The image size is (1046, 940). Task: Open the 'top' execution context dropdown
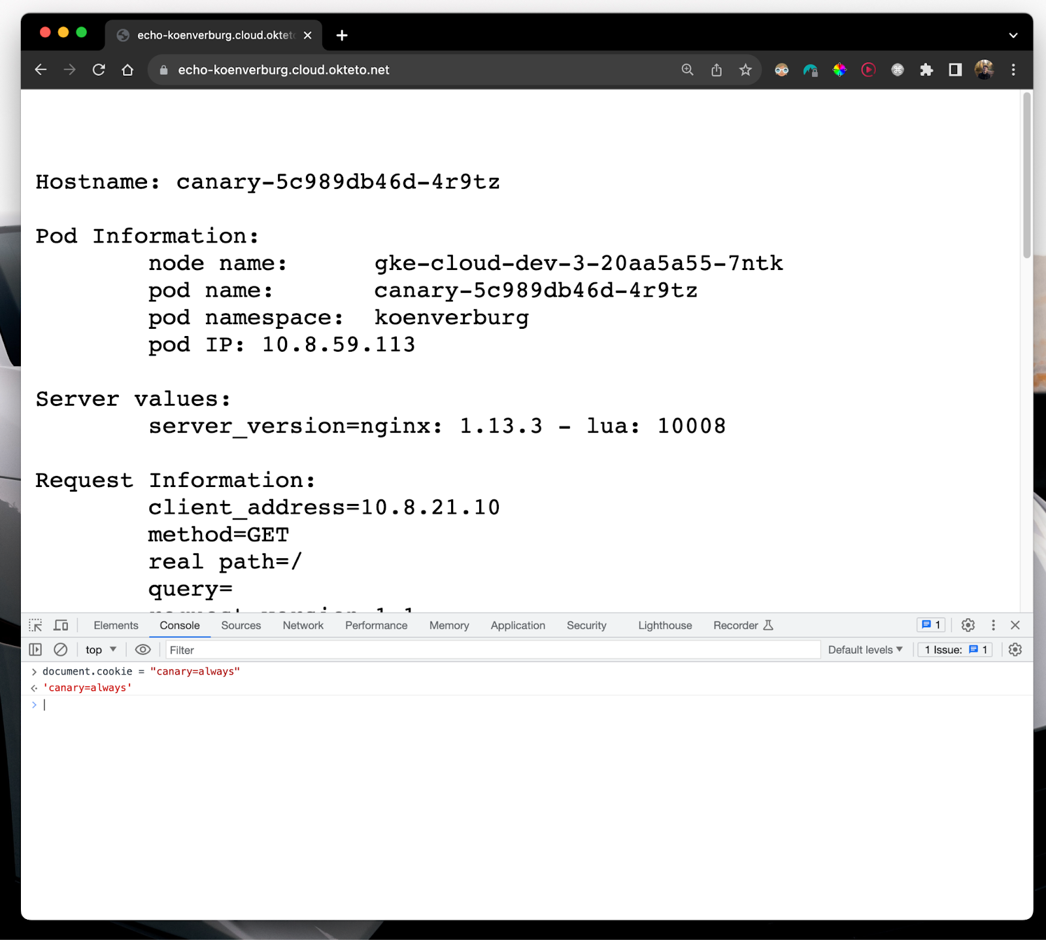(99, 649)
